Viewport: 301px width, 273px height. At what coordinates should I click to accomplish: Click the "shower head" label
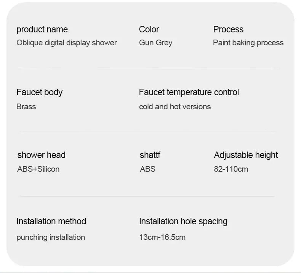tap(41, 155)
